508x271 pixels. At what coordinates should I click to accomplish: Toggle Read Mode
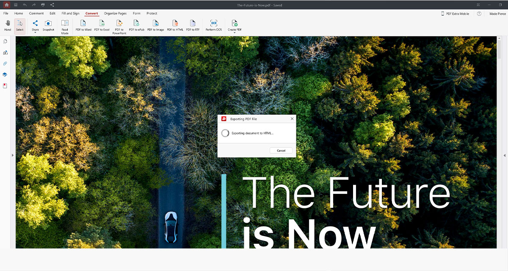point(65,23)
